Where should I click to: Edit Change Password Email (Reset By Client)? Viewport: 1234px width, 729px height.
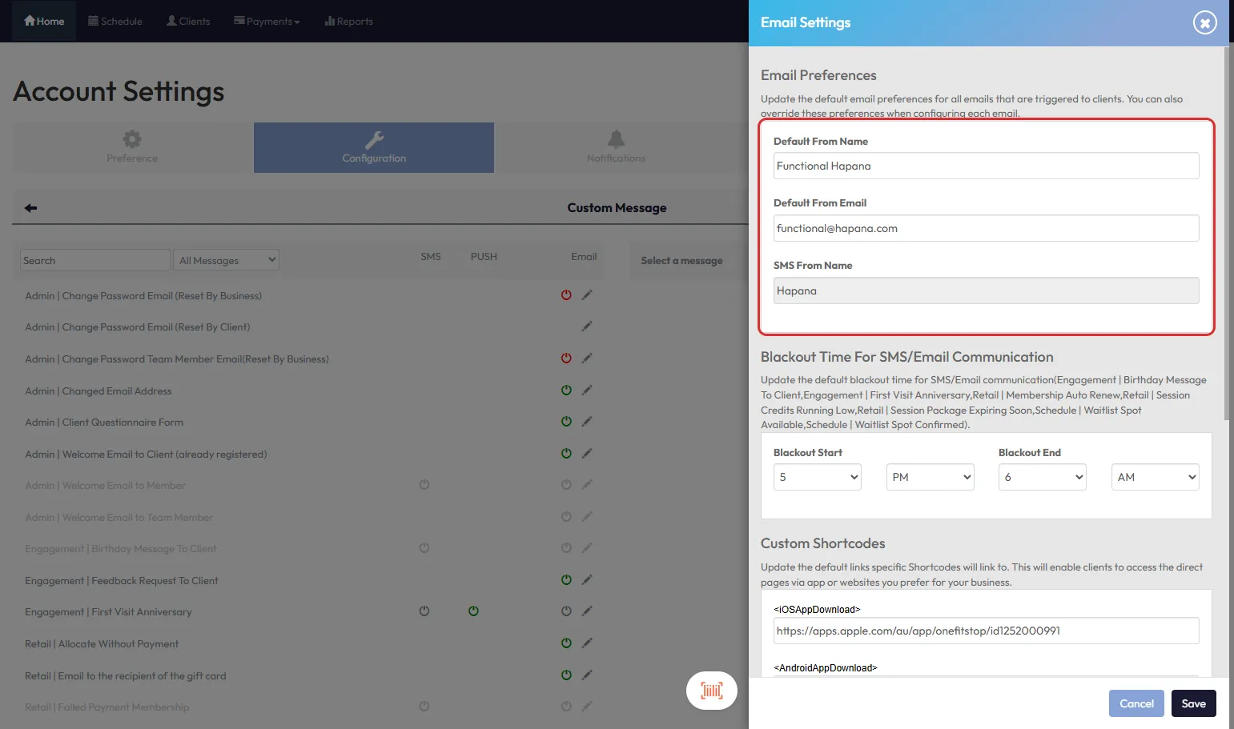click(x=587, y=326)
